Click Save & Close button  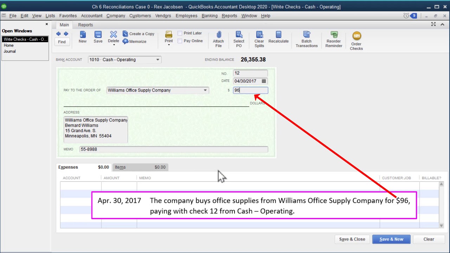[x=352, y=239]
